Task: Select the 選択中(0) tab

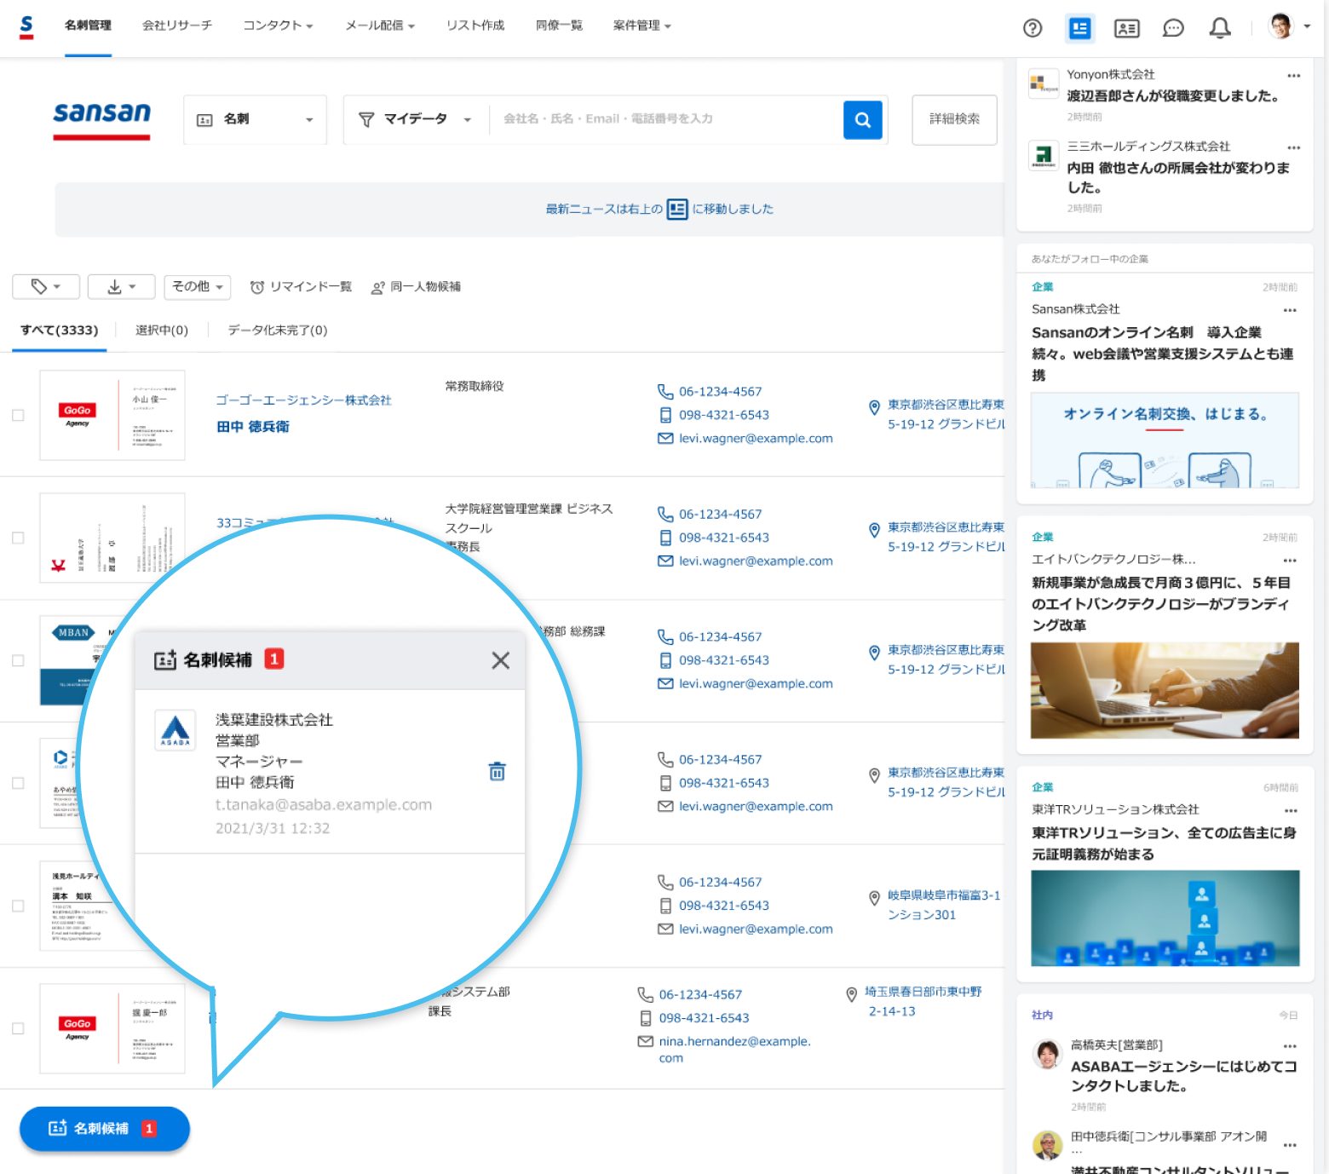Action: 162,331
